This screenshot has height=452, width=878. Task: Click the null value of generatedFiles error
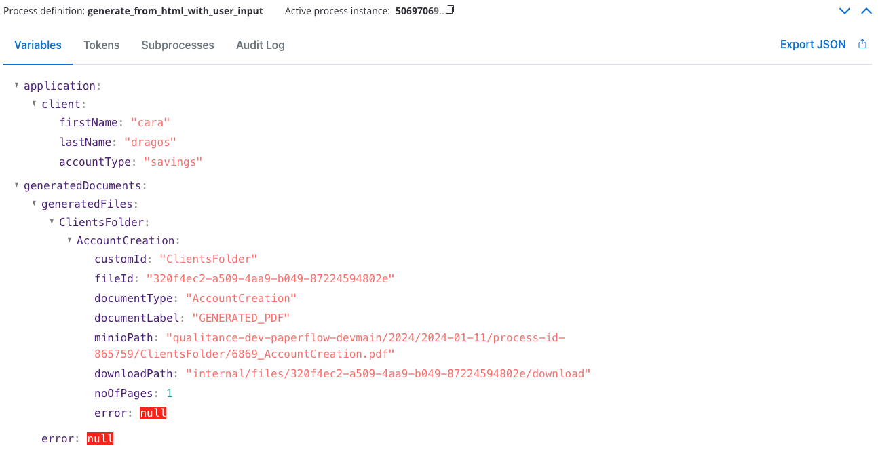(100, 439)
